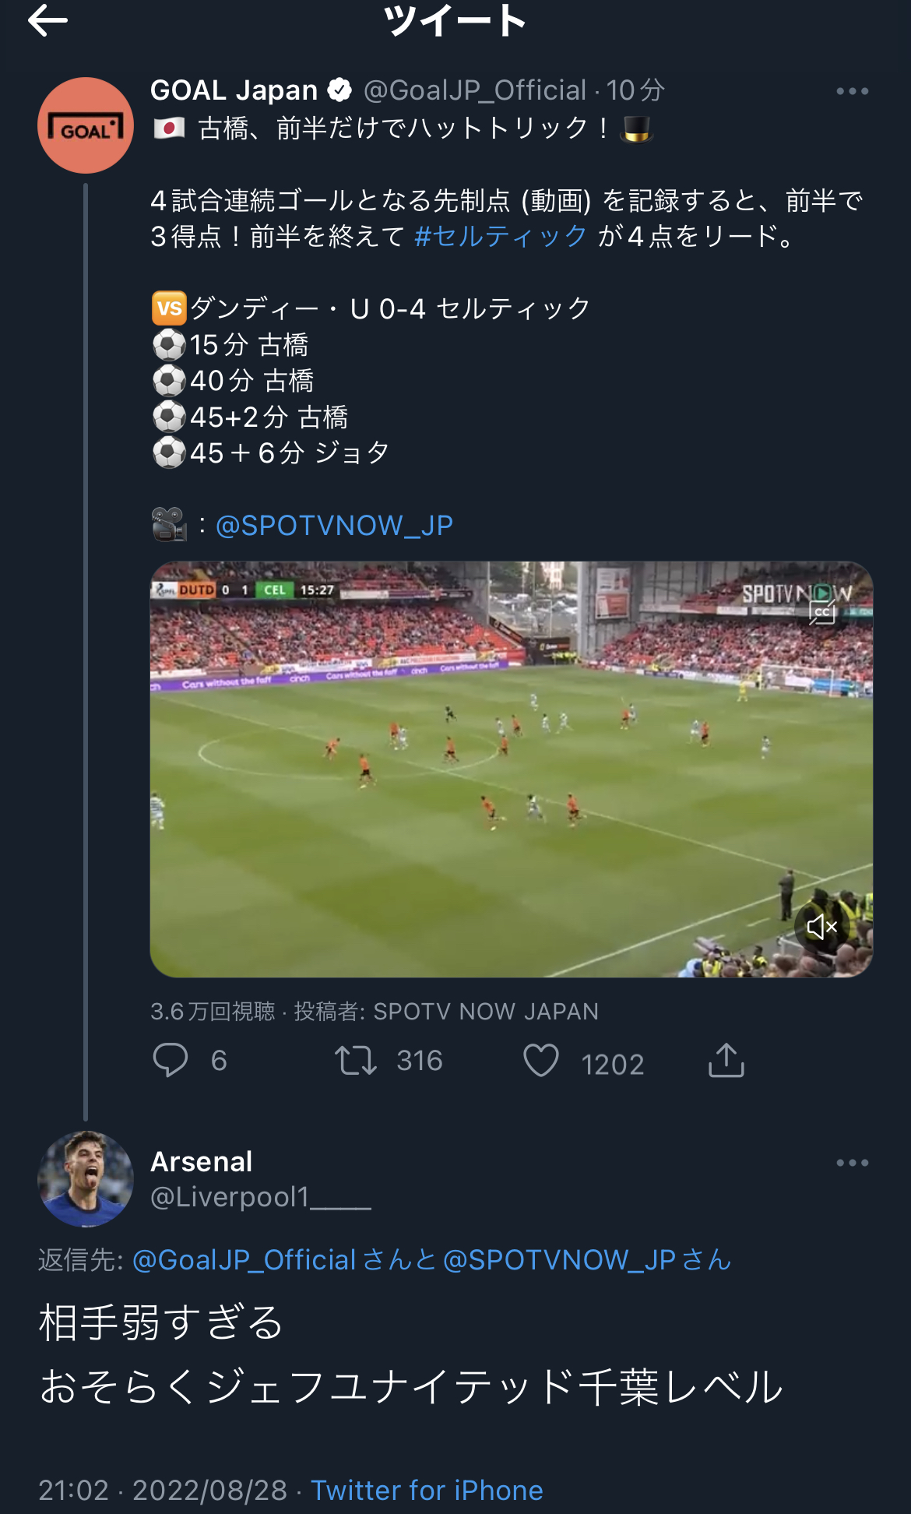Open Twitter for iPhone source link
This screenshot has width=911, height=1514.
(427, 1490)
